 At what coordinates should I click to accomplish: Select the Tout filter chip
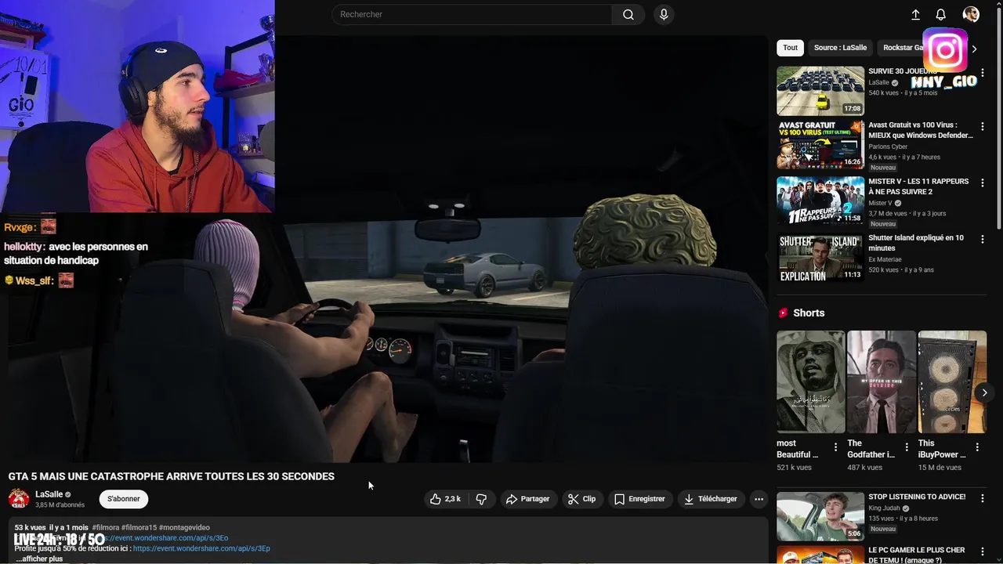click(790, 48)
